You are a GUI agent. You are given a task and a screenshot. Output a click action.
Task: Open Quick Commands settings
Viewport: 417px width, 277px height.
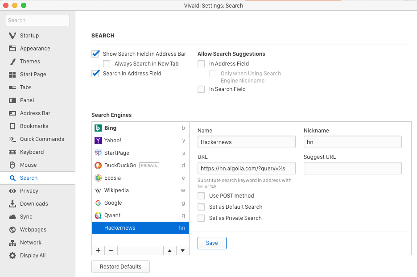(42, 139)
